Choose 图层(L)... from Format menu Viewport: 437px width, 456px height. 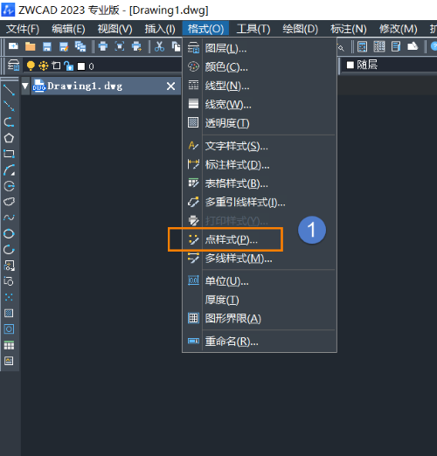coord(260,48)
